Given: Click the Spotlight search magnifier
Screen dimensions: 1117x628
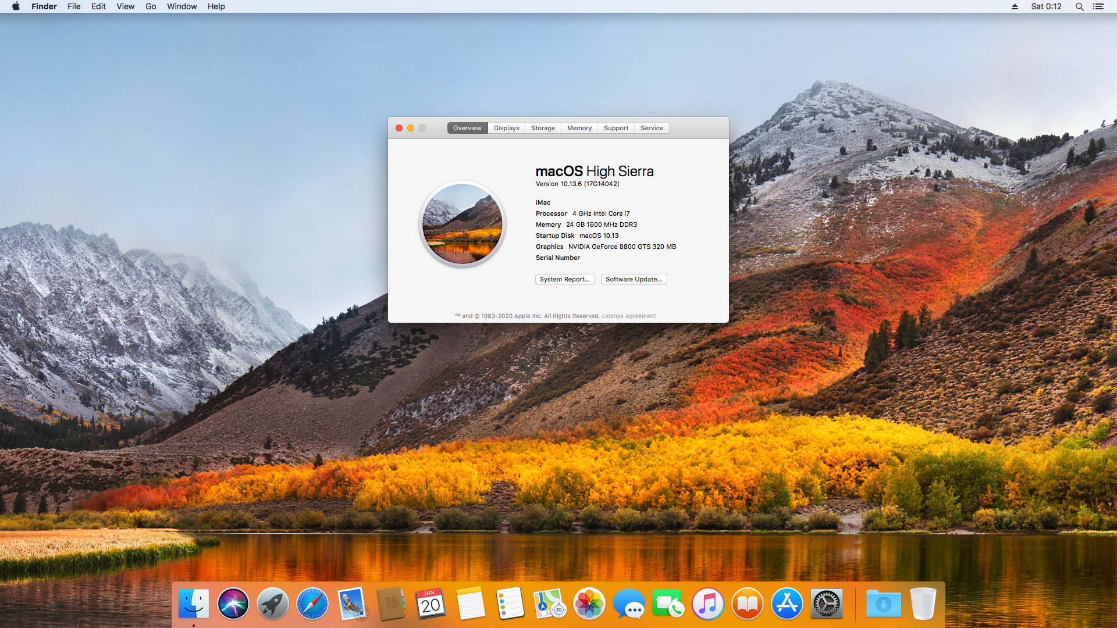Looking at the screenshot, I should pyautogui.click(x=1079, y=6).
